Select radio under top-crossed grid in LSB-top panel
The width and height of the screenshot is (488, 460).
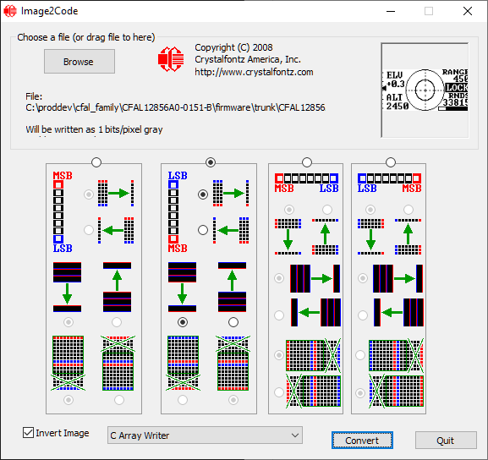click(233, 400)
